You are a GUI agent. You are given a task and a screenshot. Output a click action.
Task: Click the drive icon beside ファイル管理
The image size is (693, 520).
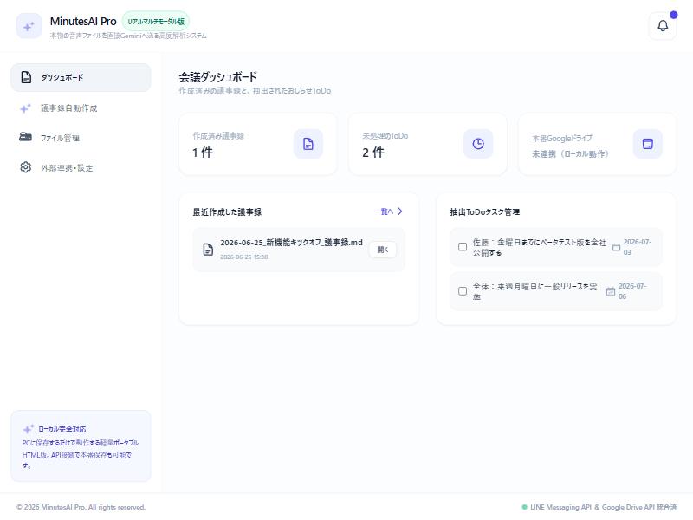pos(26,137)
